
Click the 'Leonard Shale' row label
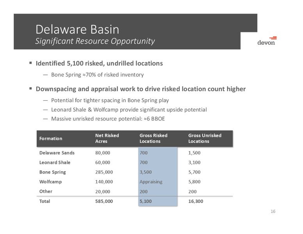(55, 162)
